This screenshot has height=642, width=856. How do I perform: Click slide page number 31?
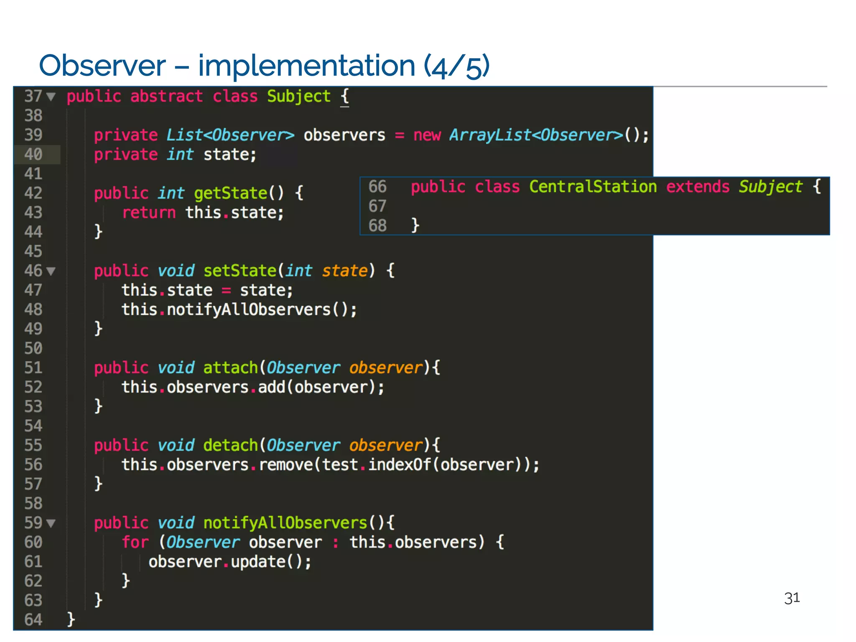(792, 598)
